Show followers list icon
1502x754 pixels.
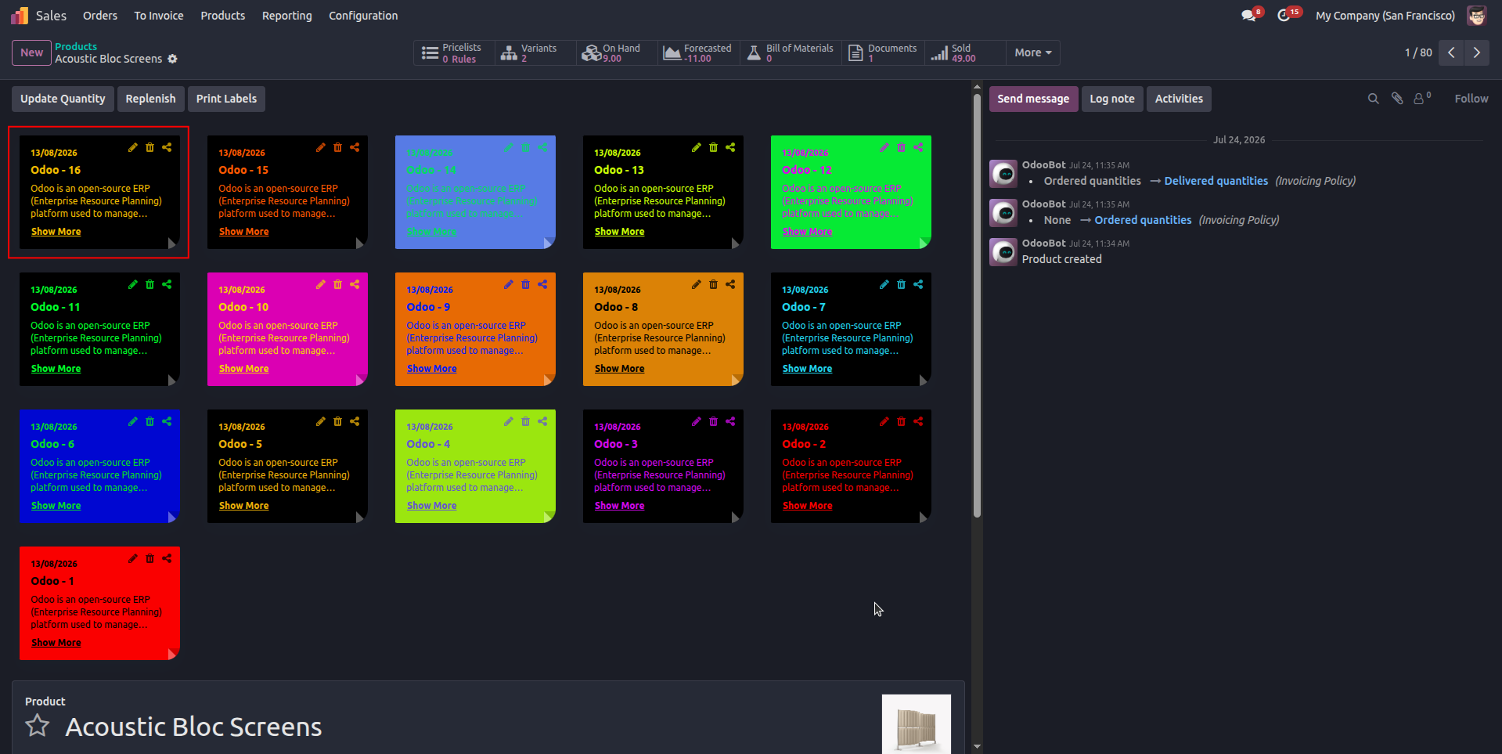[x=1421, y=99]
